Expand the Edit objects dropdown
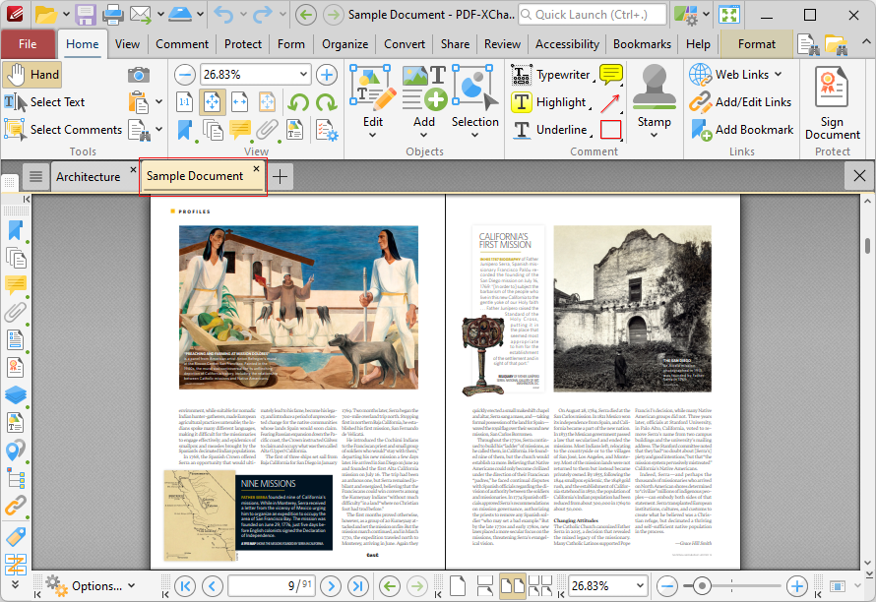Image resolution: width=876 pixels, height=602 pixels. pyautogui.click(x=373, y=135)
